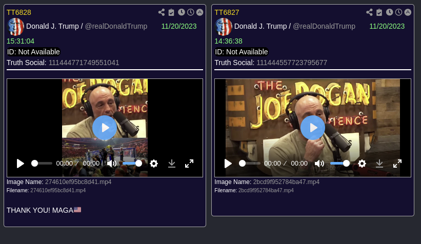
Task: Collapse TT6828 card with up-arrow icon
Action: pyautogui.click(x=200, y=12)
